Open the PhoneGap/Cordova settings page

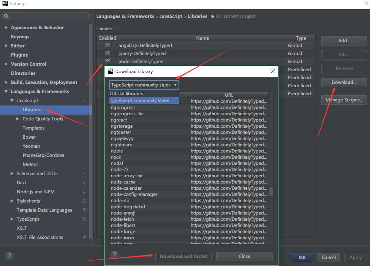tap(43, 155)
